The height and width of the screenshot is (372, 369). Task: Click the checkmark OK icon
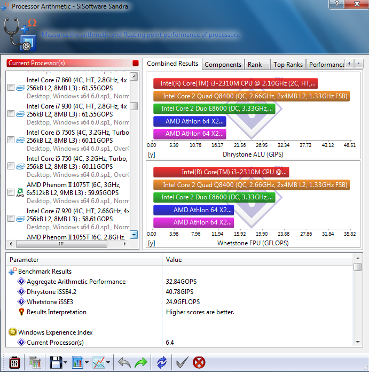[x=182, y=362]
